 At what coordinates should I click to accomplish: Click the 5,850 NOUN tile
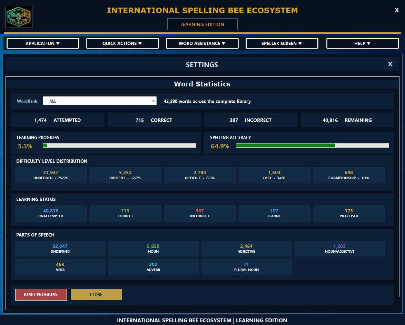click(x=154, y=249)
